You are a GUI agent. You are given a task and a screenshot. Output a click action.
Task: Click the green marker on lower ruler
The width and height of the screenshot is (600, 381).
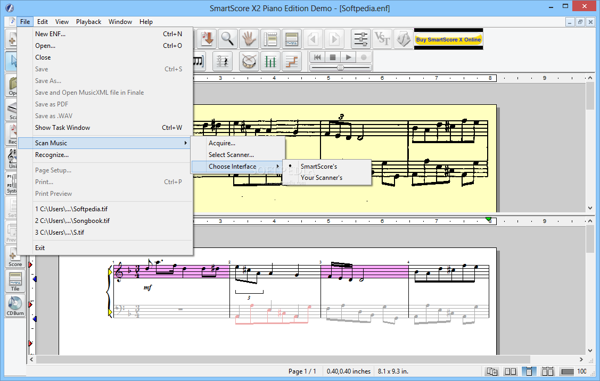click(x=489, y=219)
